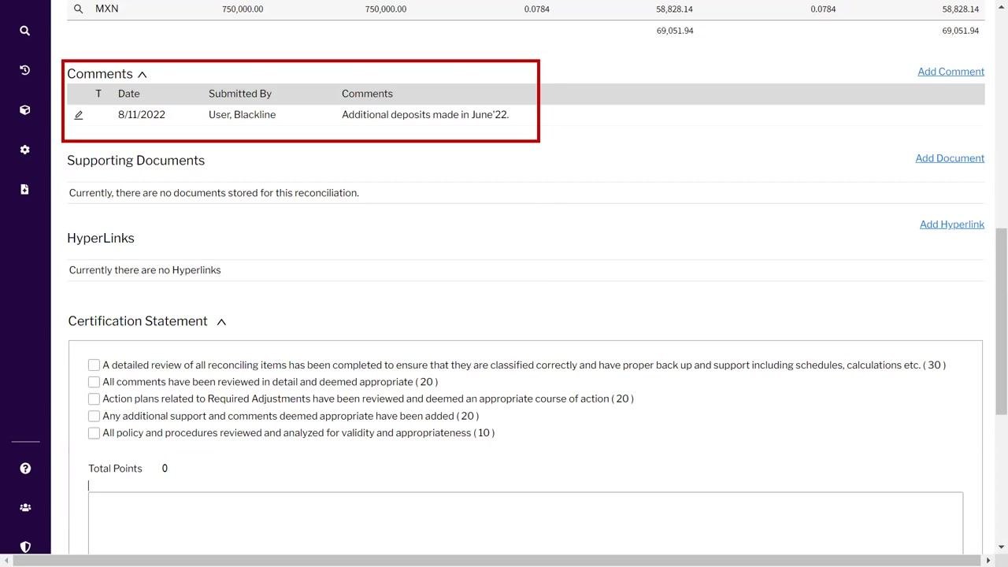The image size is (1008, 567).
Task: Click the scroll right arrow
Action: (989, 561)
